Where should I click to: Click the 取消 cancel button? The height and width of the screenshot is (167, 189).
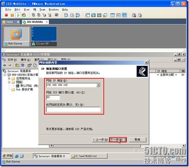(x=137, y=140)
